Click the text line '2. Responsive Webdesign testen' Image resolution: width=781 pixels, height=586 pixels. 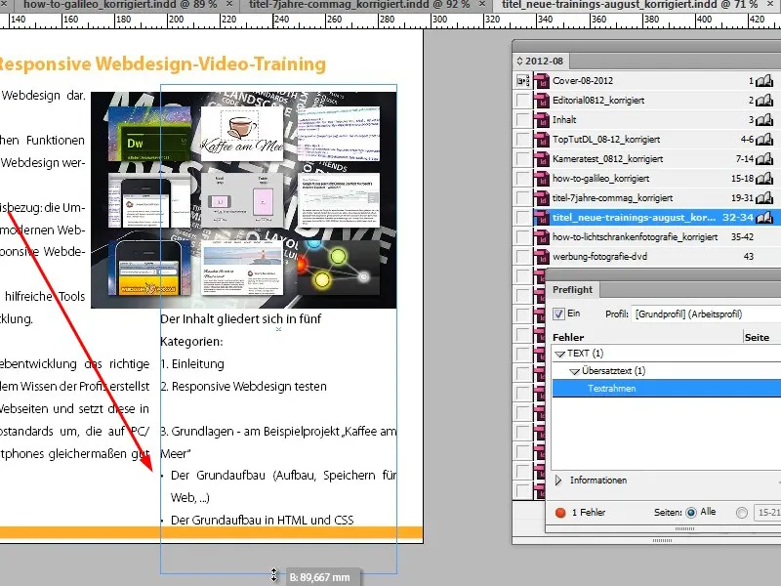[x=243, y=387]
